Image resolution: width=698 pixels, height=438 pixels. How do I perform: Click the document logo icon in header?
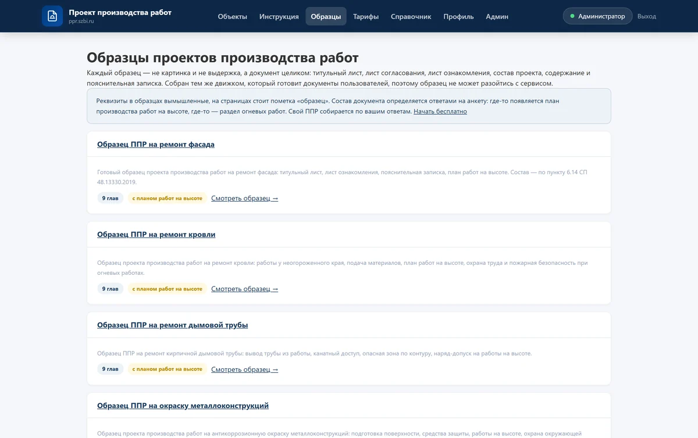[x=52, y=16]
